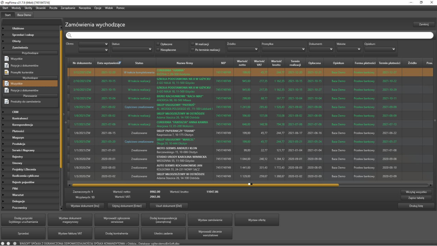Toggle the Po terminie realizacji checkbox
Screen dimensions: 437x246
pyautogui.click(x=193, y=50)
